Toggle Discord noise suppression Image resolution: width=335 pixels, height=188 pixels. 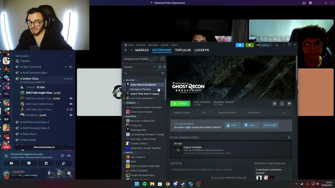pos(63,156)
